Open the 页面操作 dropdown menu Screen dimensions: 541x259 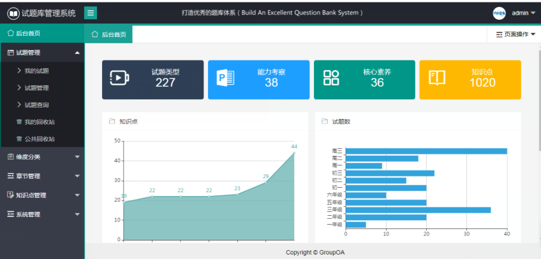coord(515,34)
